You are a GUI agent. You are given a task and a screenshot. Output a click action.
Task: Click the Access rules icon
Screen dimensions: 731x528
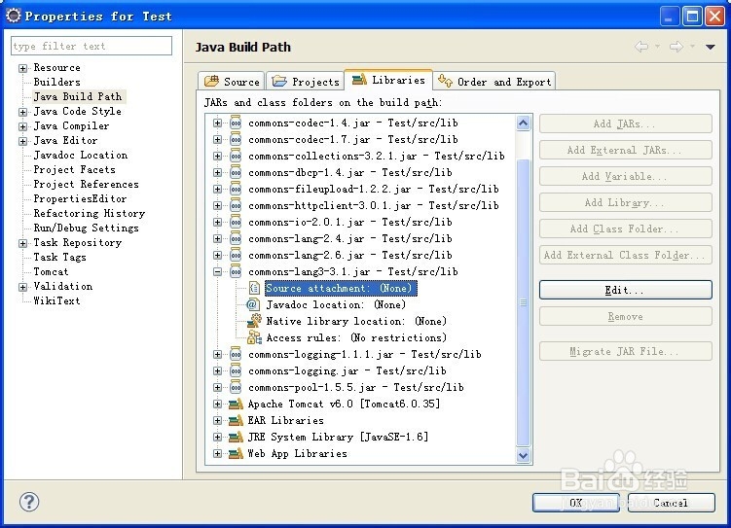pos(254,338)
